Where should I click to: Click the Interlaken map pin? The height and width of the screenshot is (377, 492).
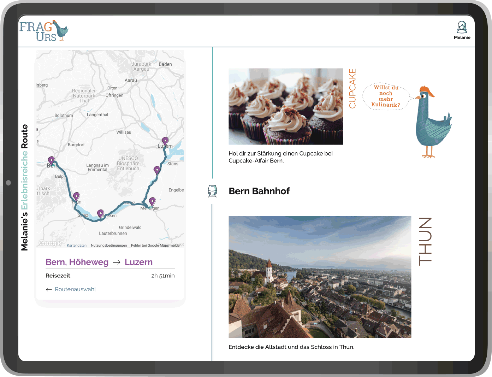pos(101,214)
